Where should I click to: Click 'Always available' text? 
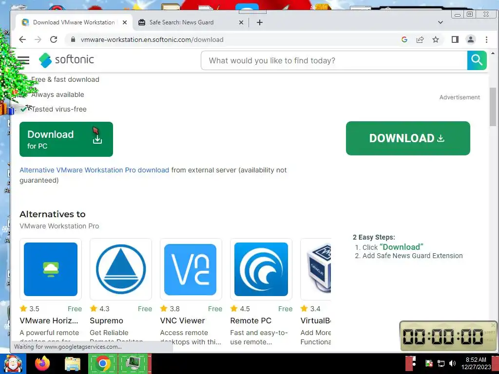point(58,94)
